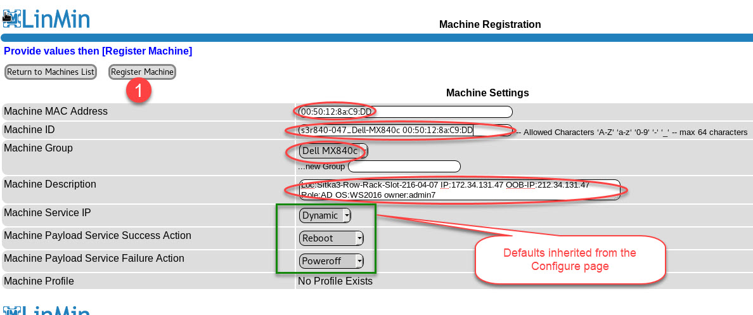Return to Machines List
Viewport: 753px width, 315px height.
click(51, 72)
